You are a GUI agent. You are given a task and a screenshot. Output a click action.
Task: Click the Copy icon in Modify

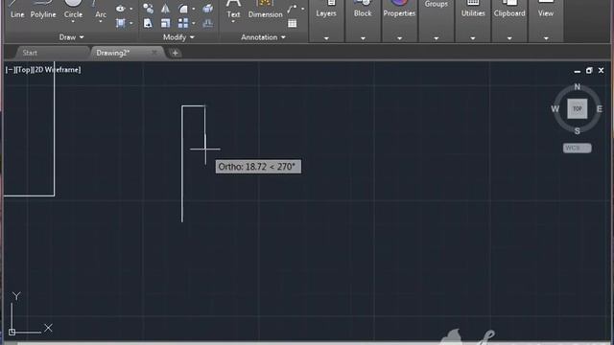pyautogui.click(x=148, y=9)
